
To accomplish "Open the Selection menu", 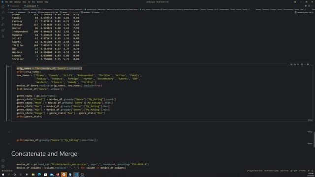I will tap(18, 2).
